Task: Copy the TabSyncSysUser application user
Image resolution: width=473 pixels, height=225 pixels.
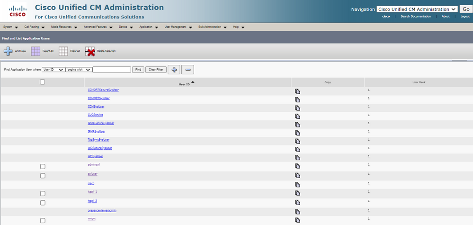Action: (297, 141)
